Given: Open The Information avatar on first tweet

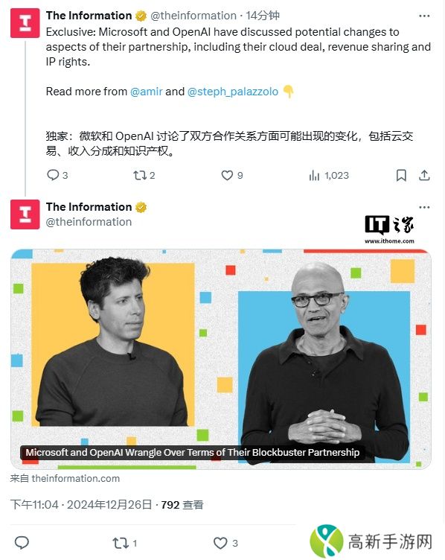Looking at the screenshot, I should [x=25, y=23].
